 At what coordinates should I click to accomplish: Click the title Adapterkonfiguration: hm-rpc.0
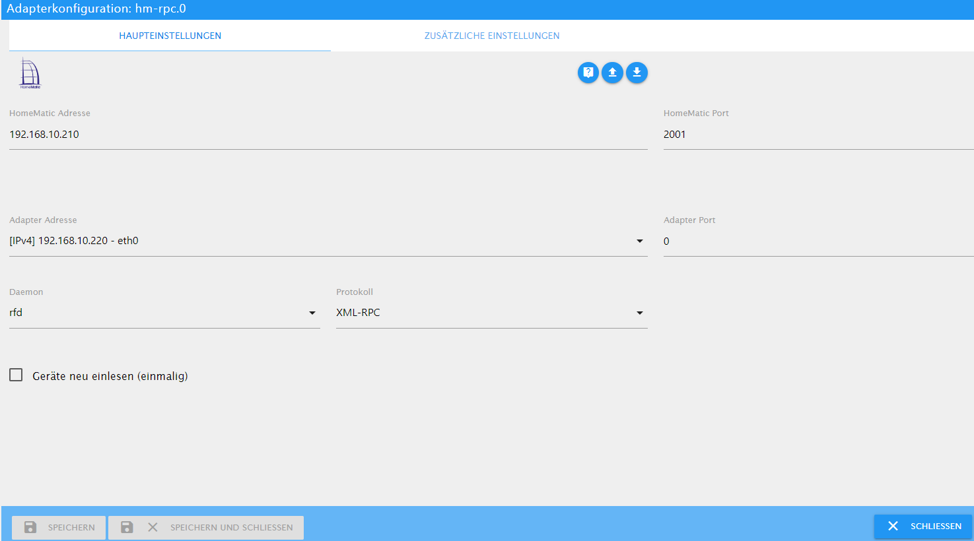pyautogui.click(x=96, y=9)
